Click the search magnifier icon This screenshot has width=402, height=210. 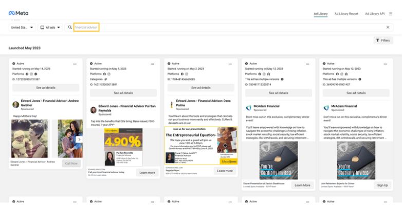pos(70,27)
